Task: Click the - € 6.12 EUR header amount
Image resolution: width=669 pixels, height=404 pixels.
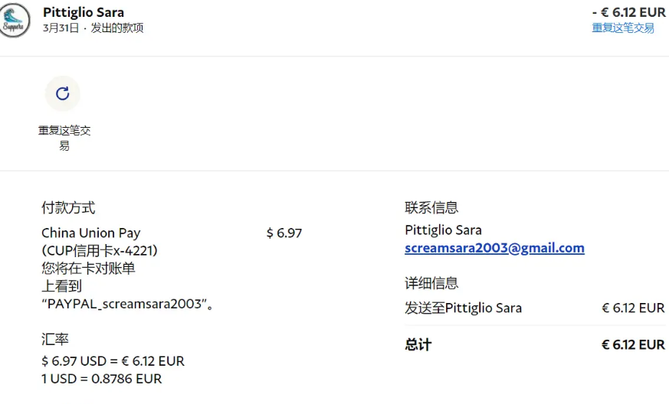Action: point(628,12)
